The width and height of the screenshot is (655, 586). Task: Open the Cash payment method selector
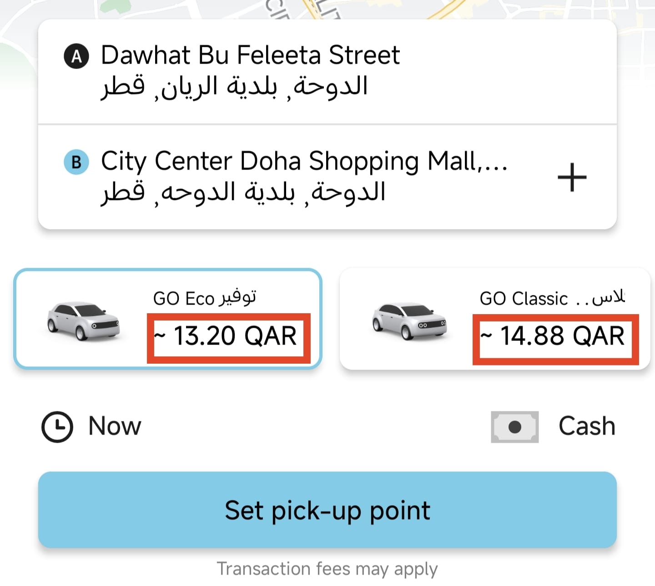tap(586, 426)
